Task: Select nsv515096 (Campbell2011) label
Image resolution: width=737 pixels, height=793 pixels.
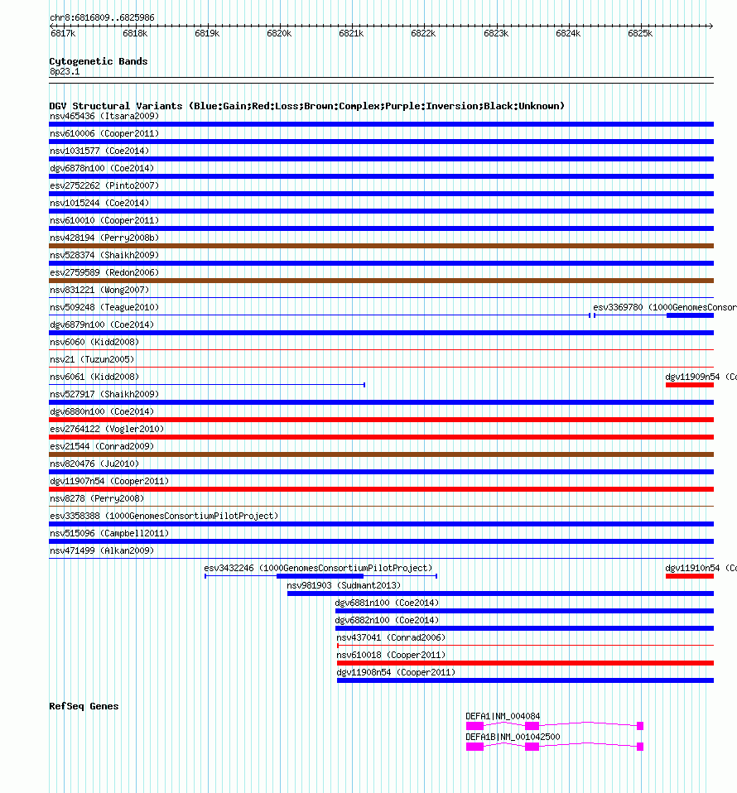Action: 109,534
